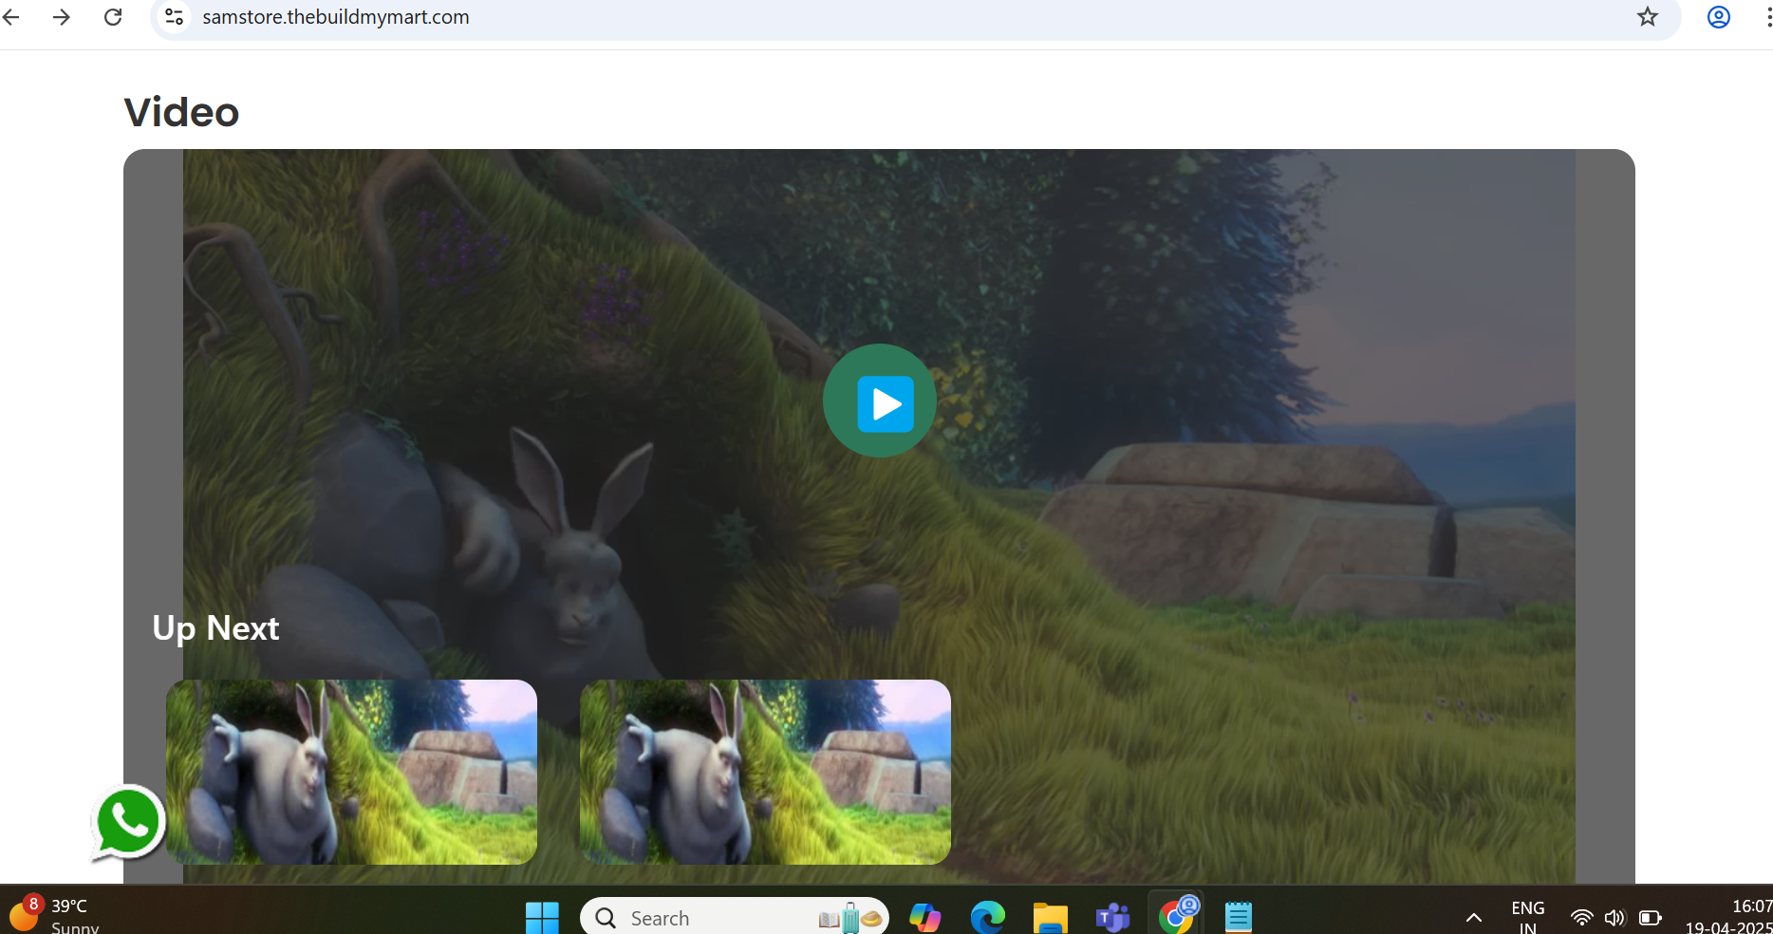Show hidden system tray icons
The height and width of the screenshot is (934, 1773).
[x=1474, y=918]
